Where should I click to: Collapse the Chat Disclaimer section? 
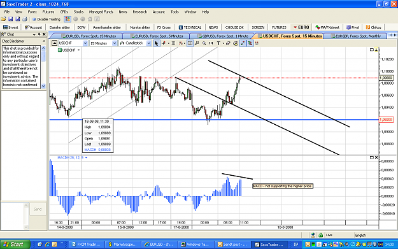click(44, 41)
